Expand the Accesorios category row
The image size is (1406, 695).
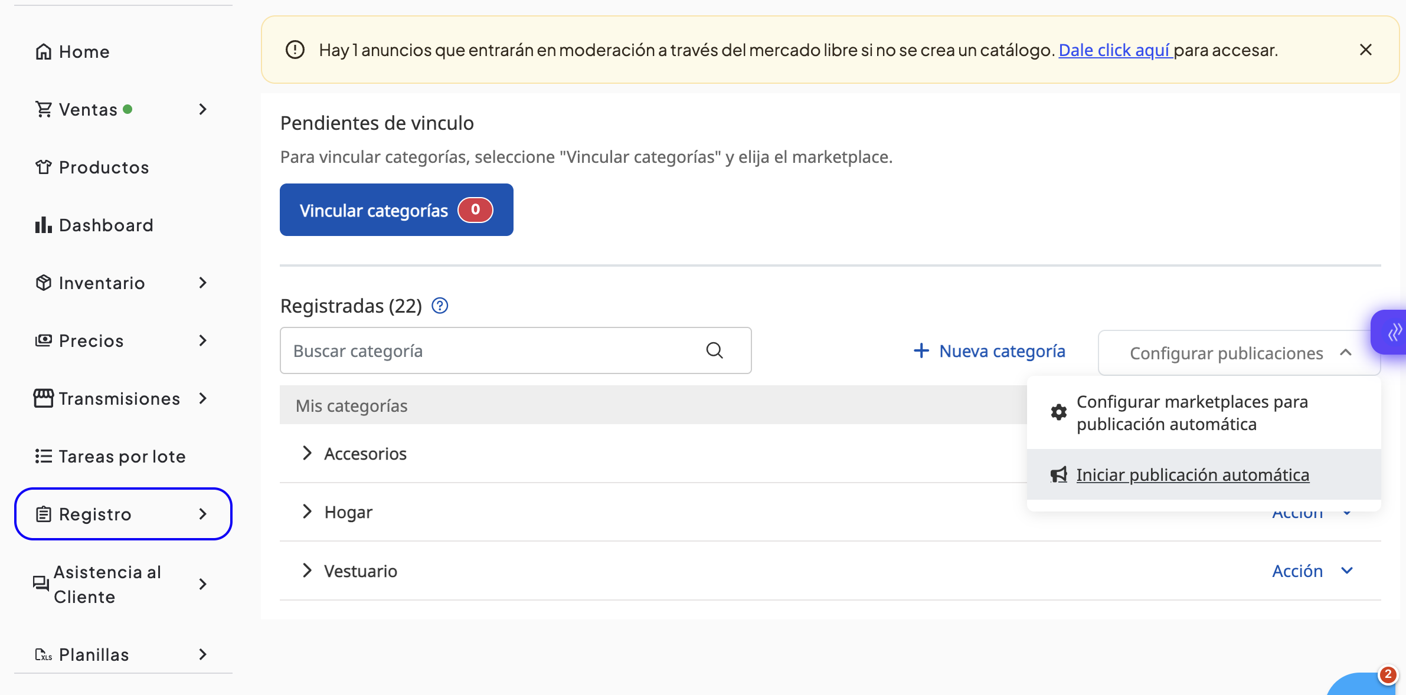(x=307, y=453)
